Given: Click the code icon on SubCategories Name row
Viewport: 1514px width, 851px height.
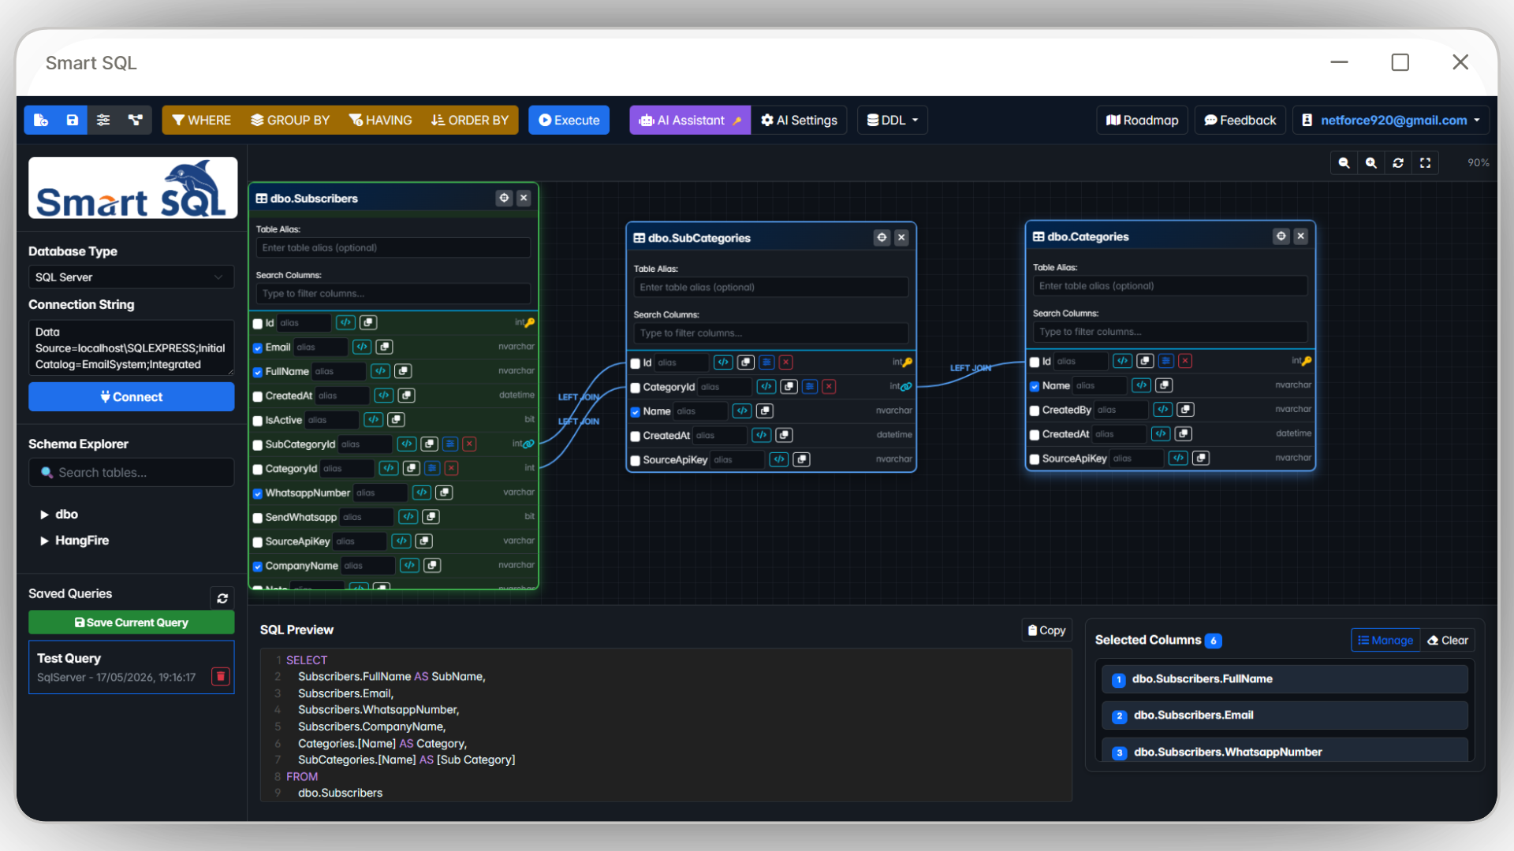Looking at the screenshot, I should (x=742, y=411).
